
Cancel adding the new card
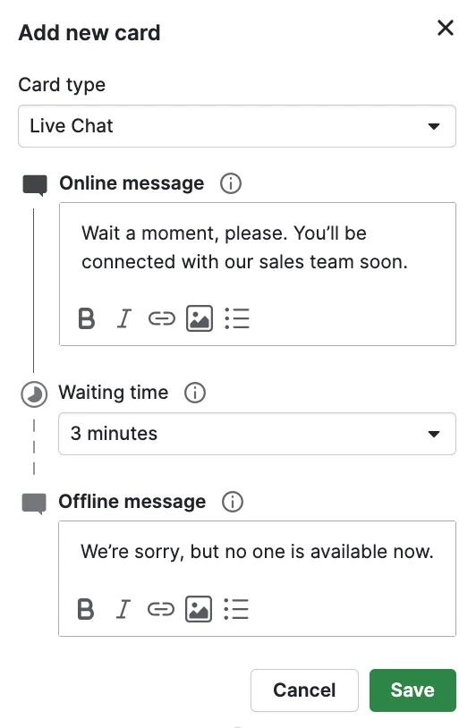point(304,690)
